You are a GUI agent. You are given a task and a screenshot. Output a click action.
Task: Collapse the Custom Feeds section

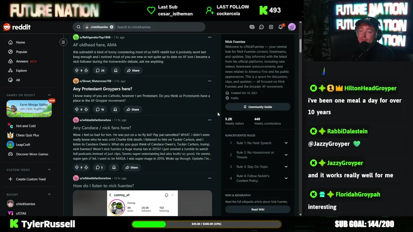point(49,169)
